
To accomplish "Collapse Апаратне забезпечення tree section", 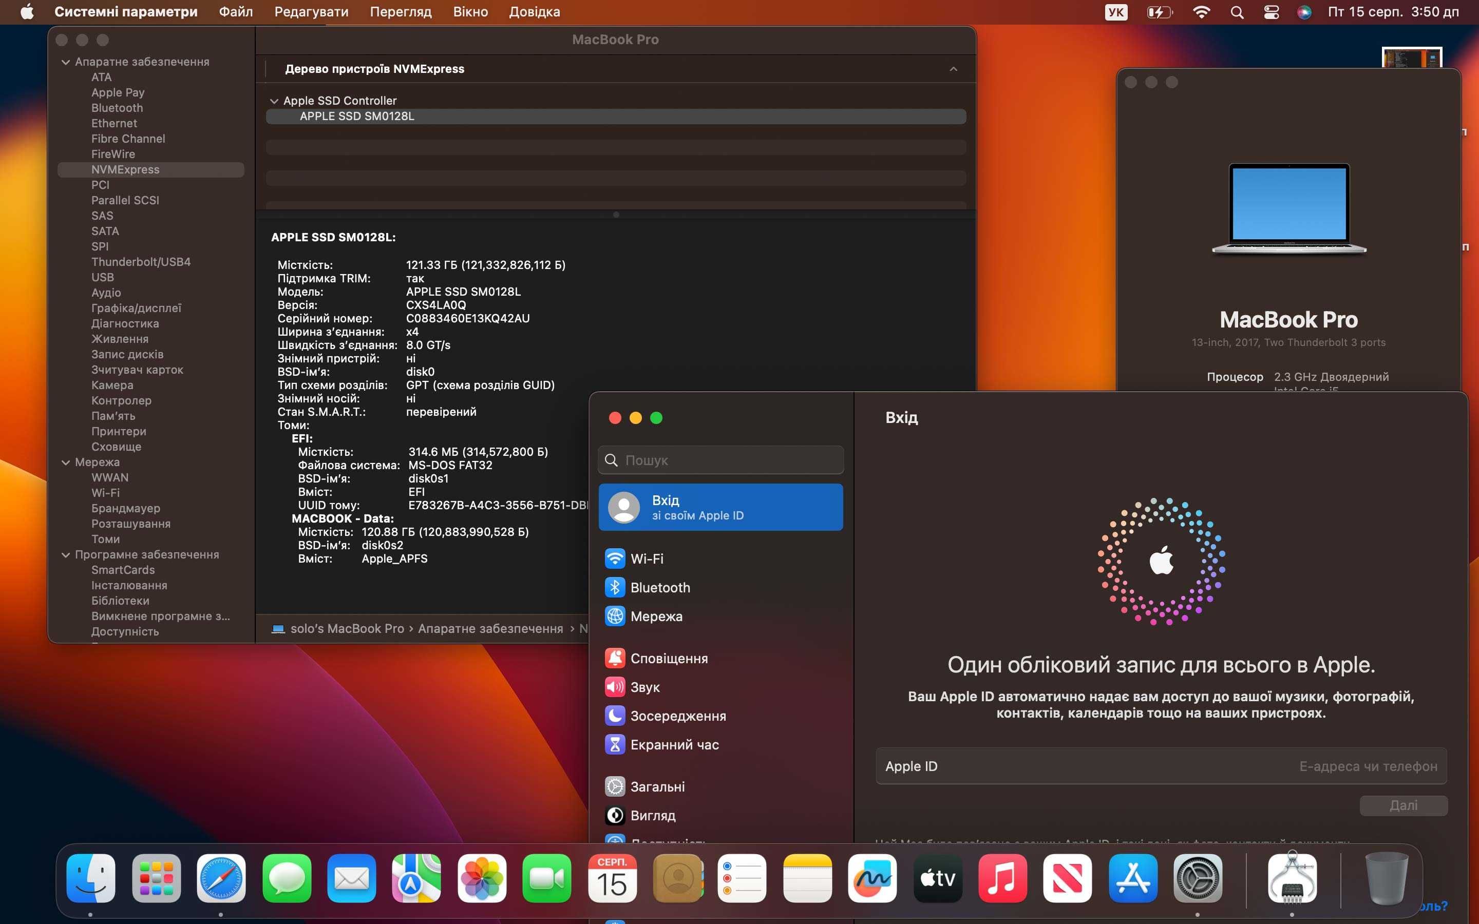I will tap(66, 62).
